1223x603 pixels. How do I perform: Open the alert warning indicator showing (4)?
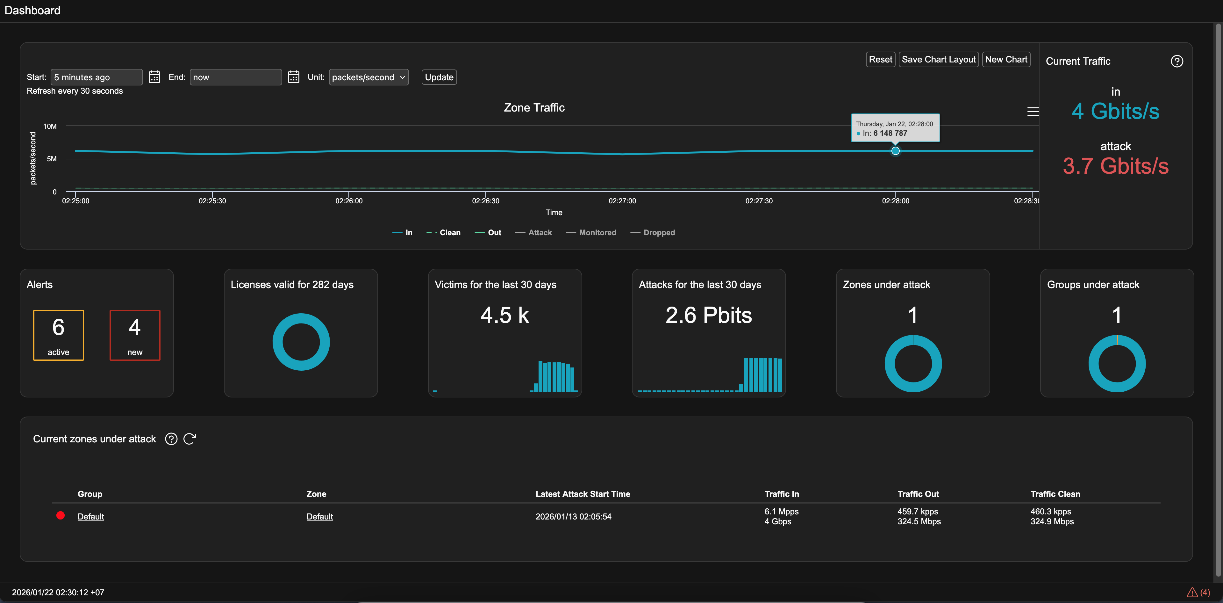(x=1198, y=592)
